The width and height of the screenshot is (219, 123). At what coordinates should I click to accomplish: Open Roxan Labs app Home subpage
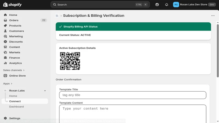coord(13,96)
